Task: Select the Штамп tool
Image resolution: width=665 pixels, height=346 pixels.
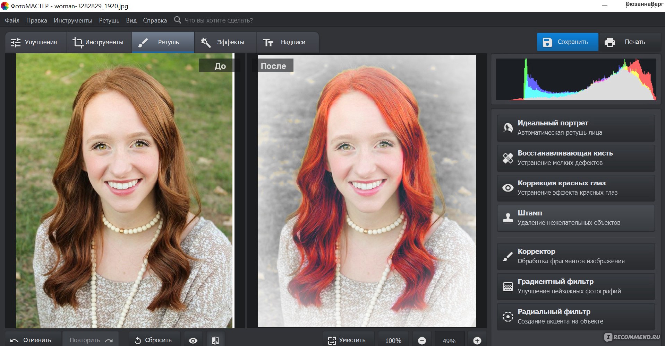Action: (x=576, y=218)
